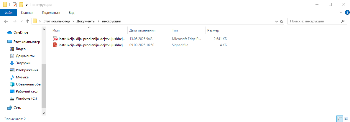Image resolution: width=350 pixels, height=122 pixels.
Task: Expand the ribbon with chevron arrow
Action: click(x=341, y=12)
